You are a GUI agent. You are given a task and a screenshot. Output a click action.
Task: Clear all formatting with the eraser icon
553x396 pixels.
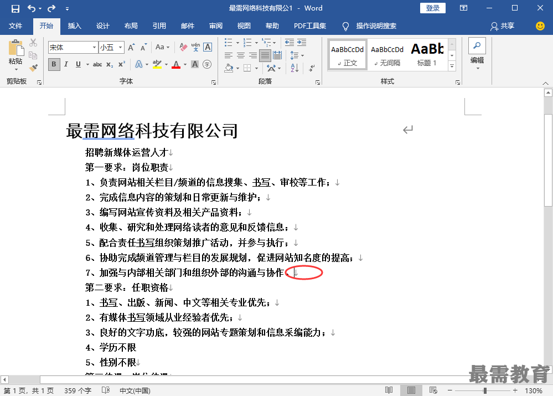[183, 47]
